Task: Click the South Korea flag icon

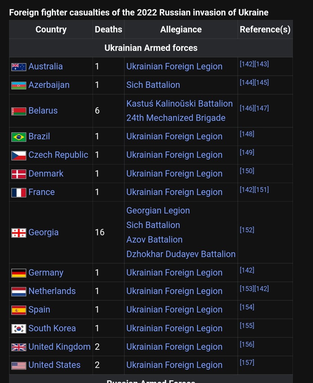Action: (19, 329)
